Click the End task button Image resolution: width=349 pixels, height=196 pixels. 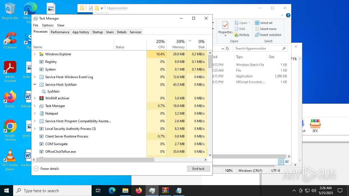click(198, 169)
